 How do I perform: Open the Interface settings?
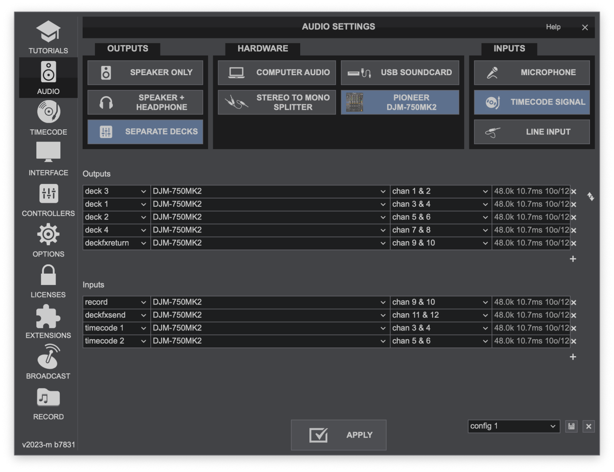coord(48,159)
